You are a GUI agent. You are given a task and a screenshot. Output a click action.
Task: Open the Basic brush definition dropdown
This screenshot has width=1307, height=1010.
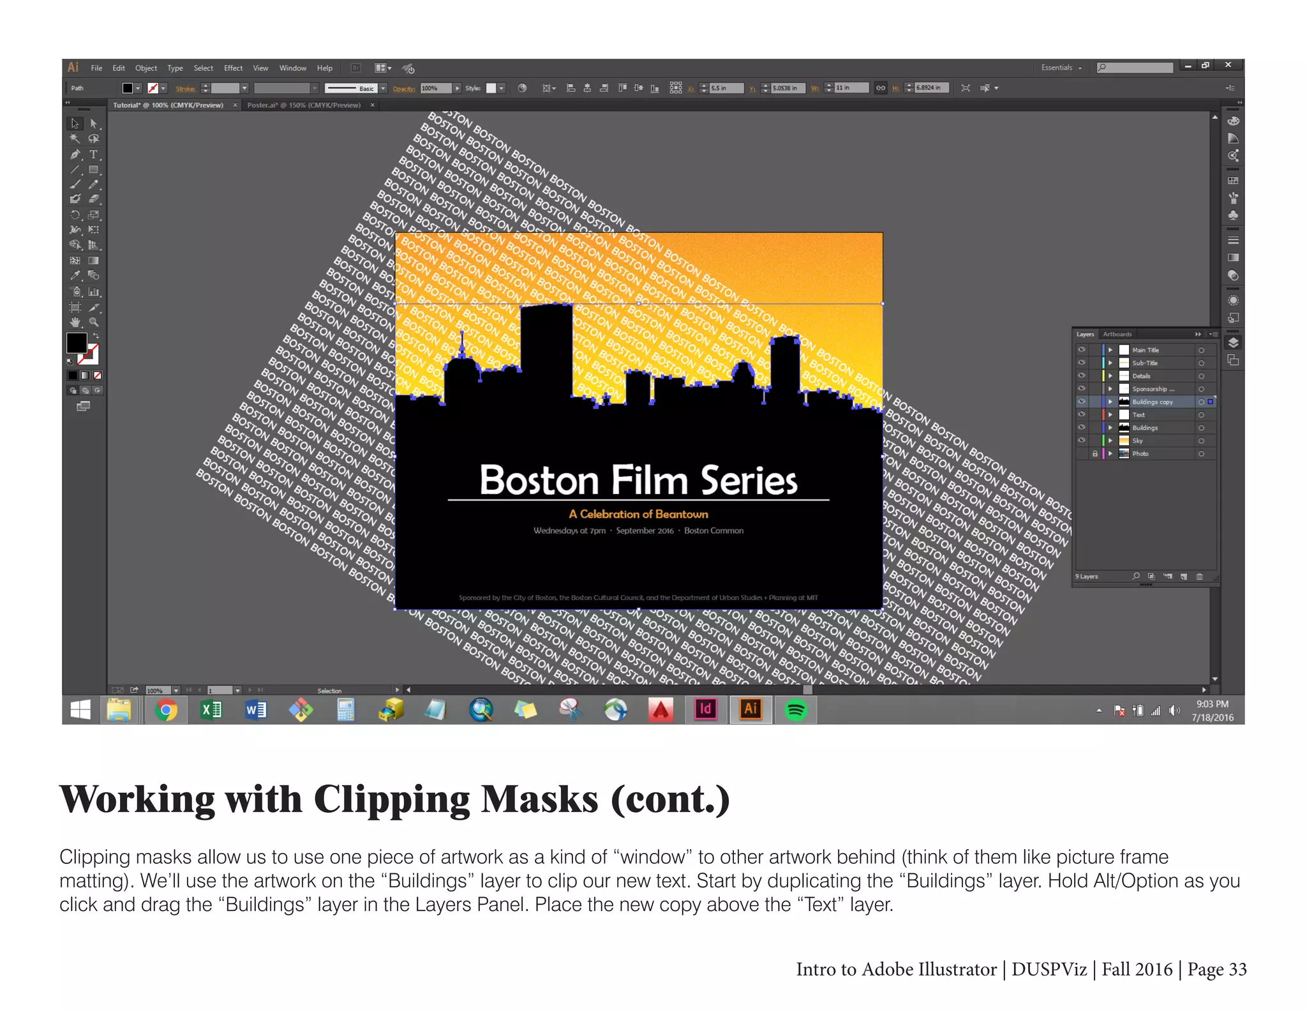[383, 89]
